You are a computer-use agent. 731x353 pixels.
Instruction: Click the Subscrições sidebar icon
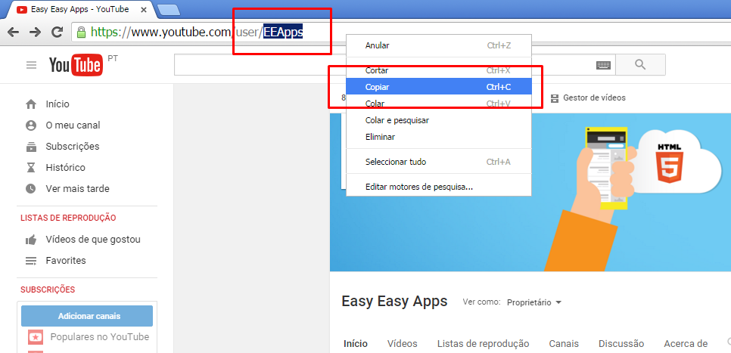pyautogui.click(x=31, y=147)
